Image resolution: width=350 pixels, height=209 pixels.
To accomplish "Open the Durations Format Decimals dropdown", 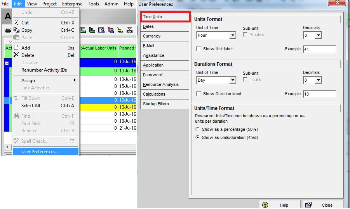I will (318, 80).
